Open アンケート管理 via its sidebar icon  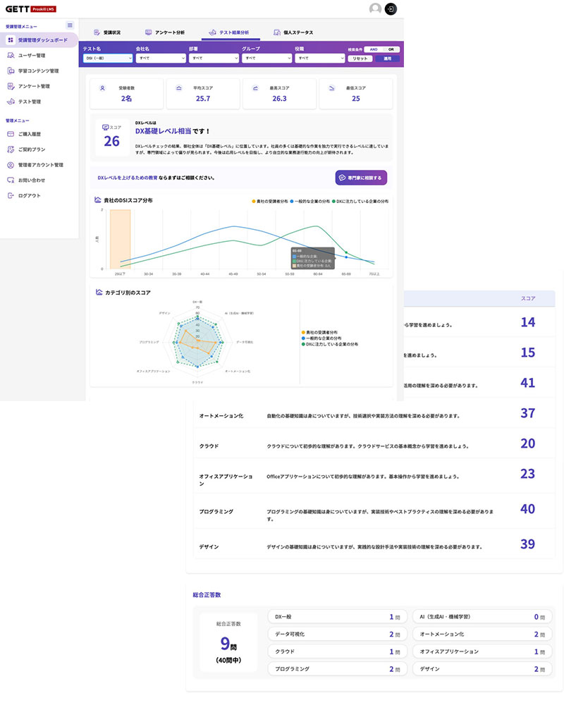point(11,86)
